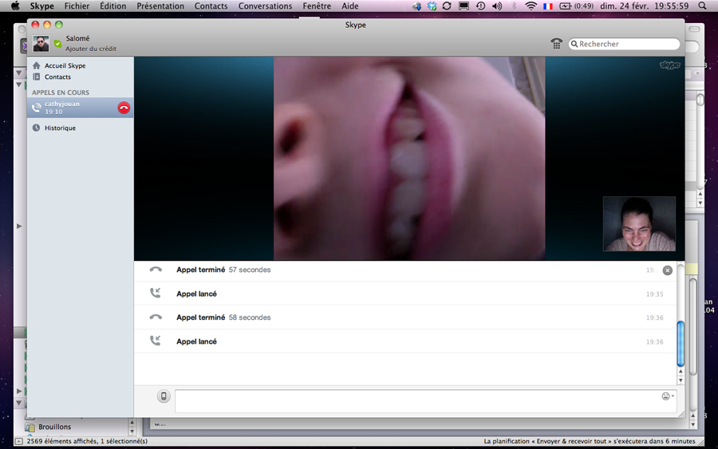718x449 pixels.
Task: Open the Présentation menu
Action: pos(160,6)
